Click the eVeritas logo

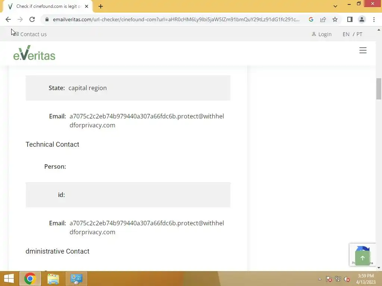[x=34, y=53]
